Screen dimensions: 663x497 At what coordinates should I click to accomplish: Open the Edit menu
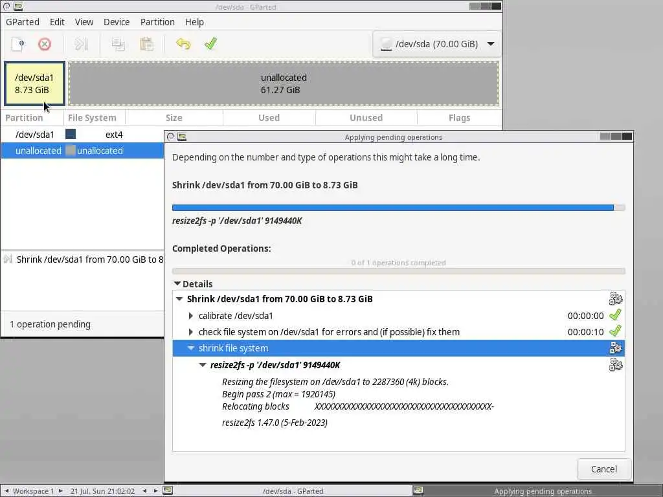point(57,22)
